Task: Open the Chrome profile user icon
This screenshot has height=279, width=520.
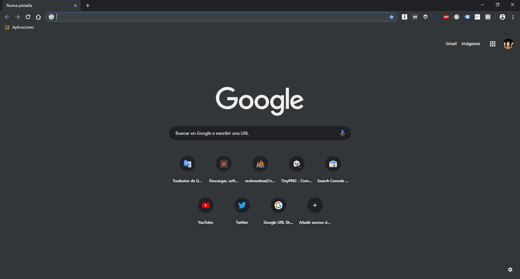Action: [x=502, y=17]
